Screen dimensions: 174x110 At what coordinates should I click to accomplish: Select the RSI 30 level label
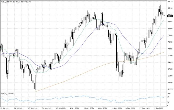pos(168,102)
